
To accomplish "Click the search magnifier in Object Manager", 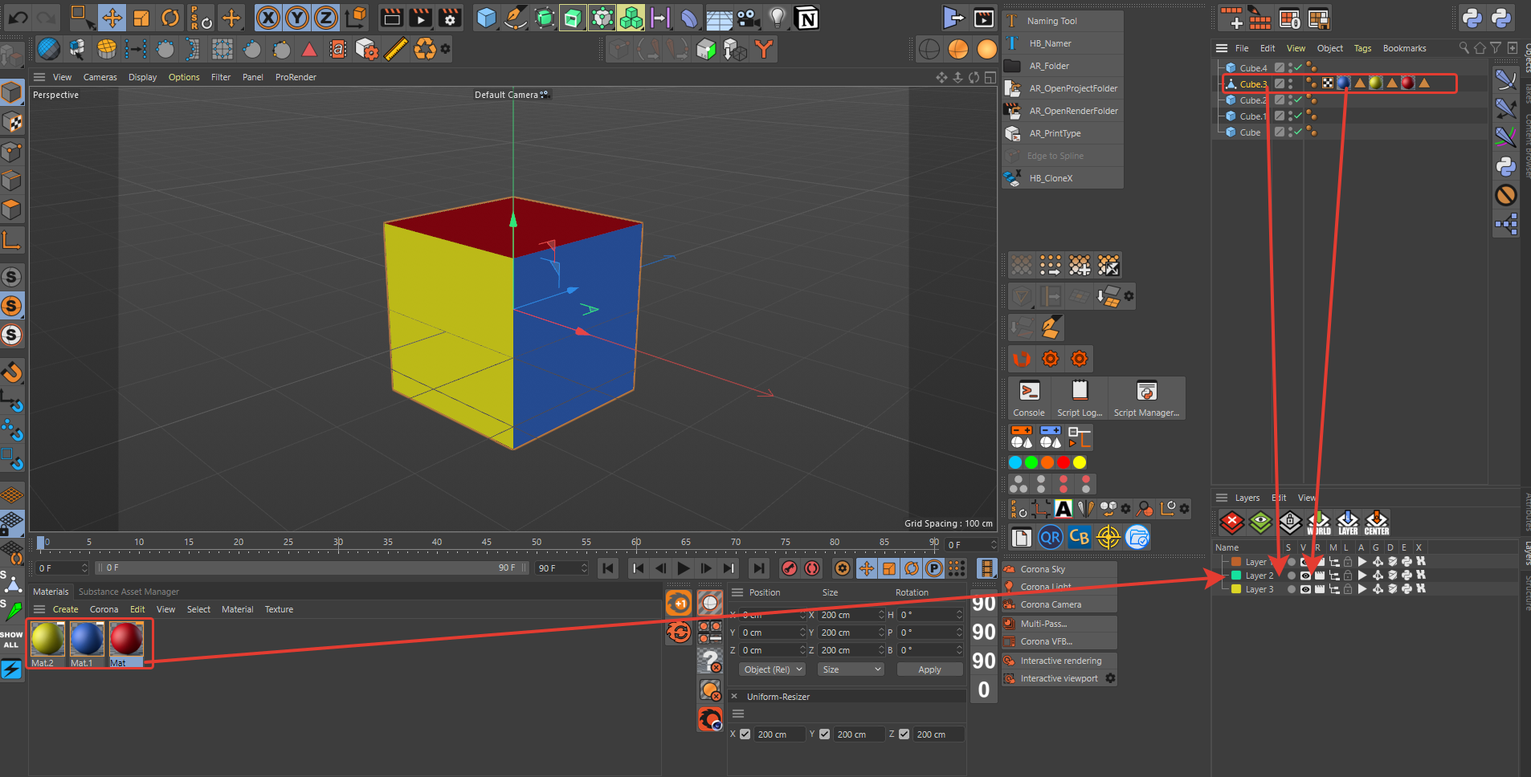I will 1464,48.
